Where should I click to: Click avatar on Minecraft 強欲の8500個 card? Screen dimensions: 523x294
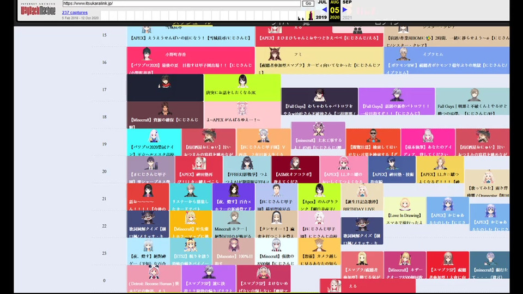click(x=277, y=246)
